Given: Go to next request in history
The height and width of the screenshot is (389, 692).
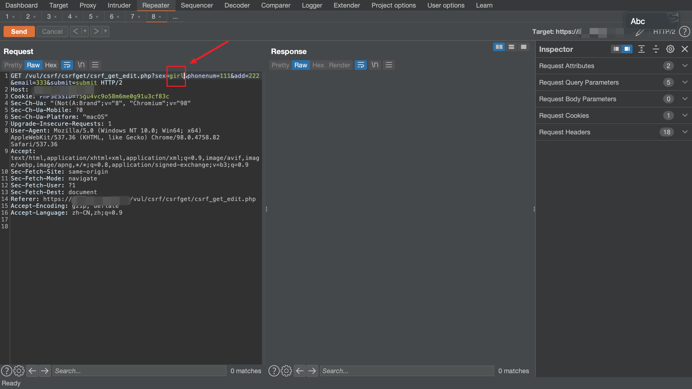Looking at the screenshot, I should 96,31.
